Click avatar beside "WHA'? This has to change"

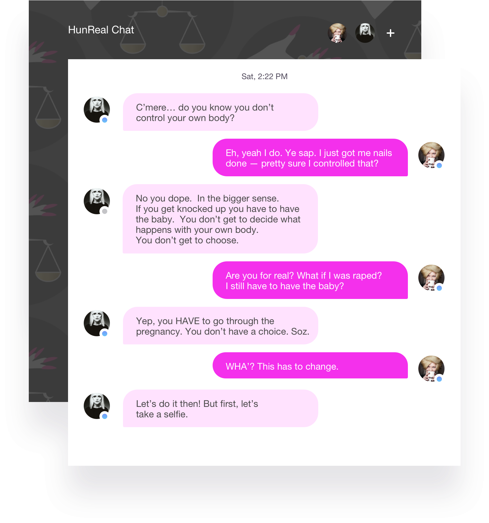431,369
